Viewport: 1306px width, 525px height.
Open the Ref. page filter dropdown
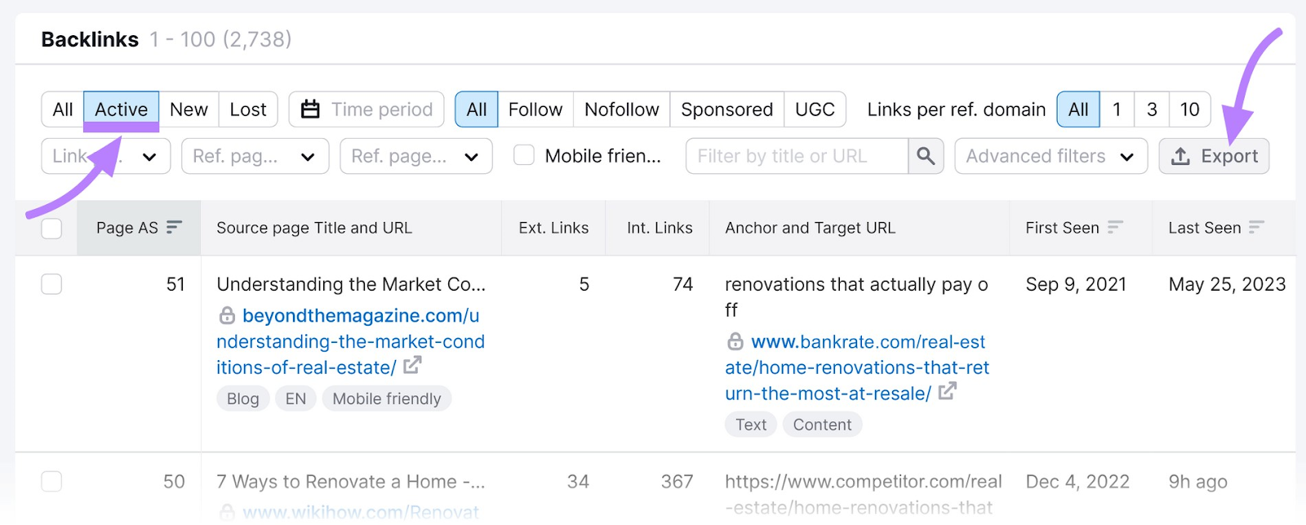click(x=254, y=155)
